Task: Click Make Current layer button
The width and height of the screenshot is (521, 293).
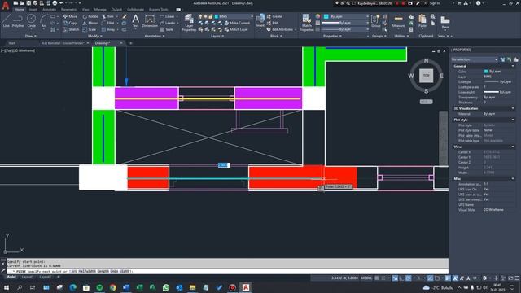Action: [x=237, y=23]
